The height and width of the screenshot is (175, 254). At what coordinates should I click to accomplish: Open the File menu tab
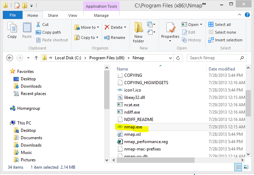pyautogui.click(x=13, y=15)
